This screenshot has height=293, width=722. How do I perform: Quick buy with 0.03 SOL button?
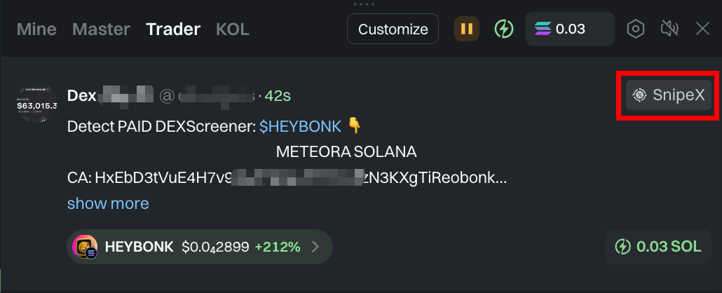pyautogui.click(x=658, y=247)
